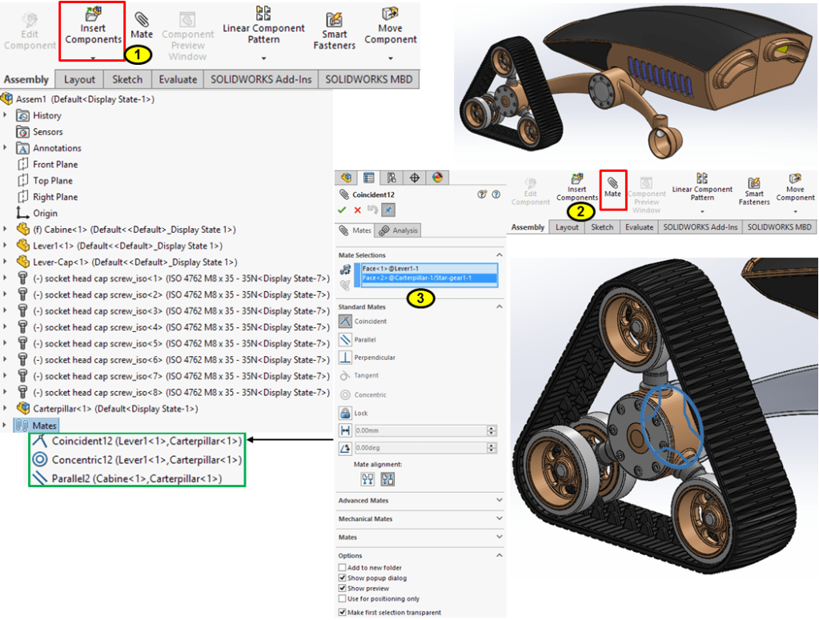The height and width of the screenshot is (620, 819).
Task: Select the Parallel standard mate icon
Action: coord(346,339)
